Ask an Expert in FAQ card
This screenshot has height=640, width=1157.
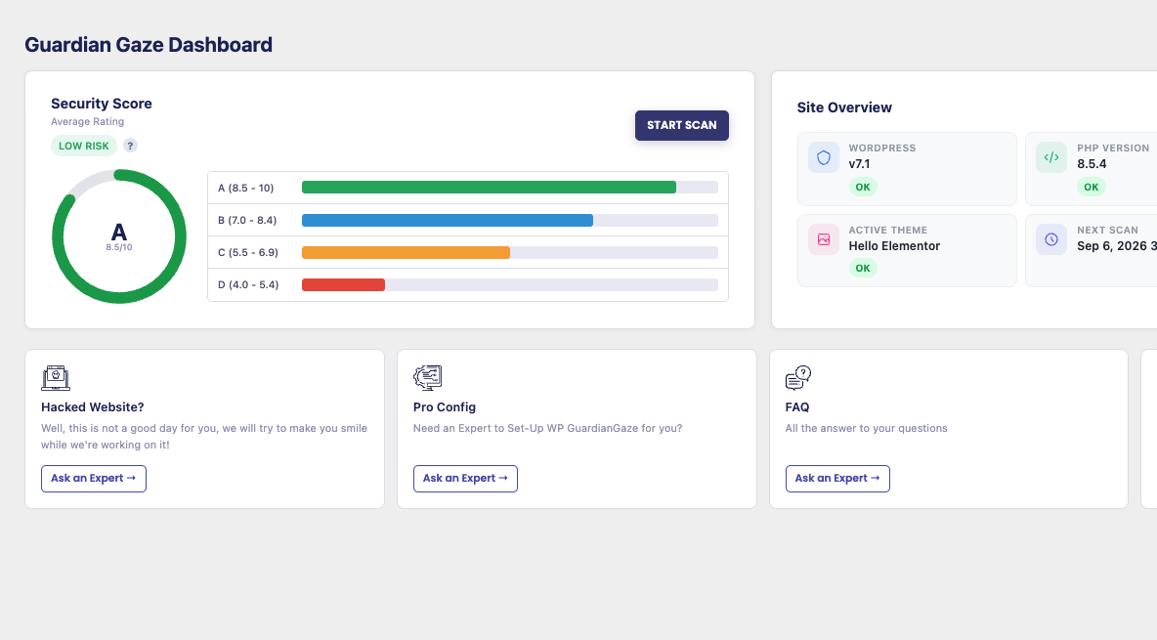[837, 479]
